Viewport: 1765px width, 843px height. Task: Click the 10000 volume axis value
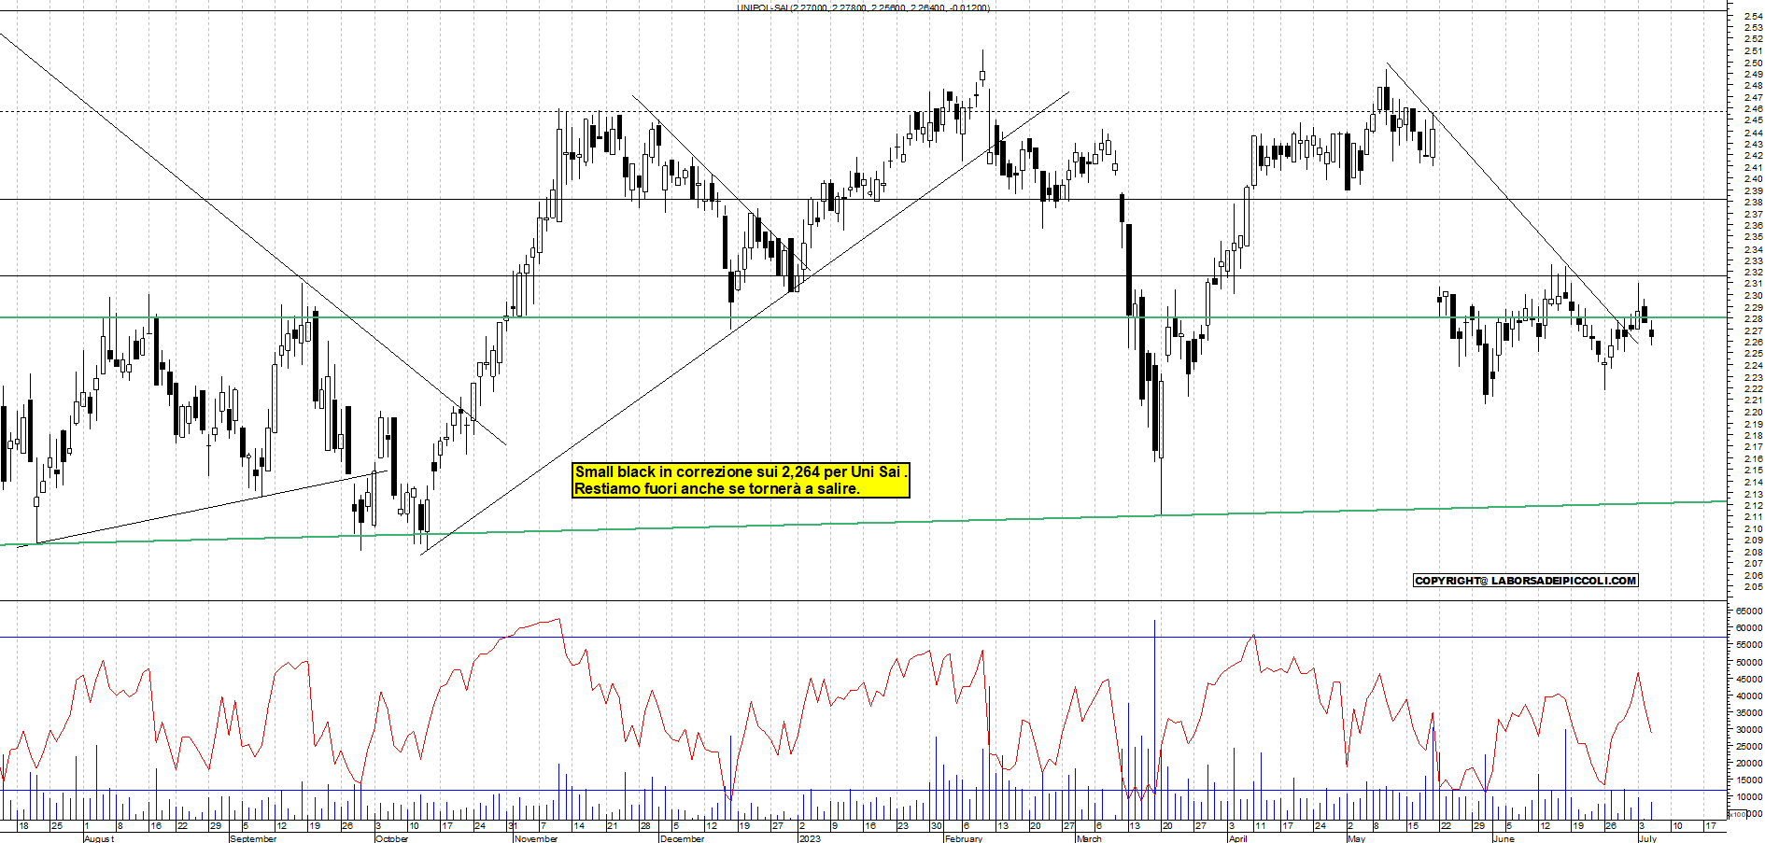point(1749,796)
